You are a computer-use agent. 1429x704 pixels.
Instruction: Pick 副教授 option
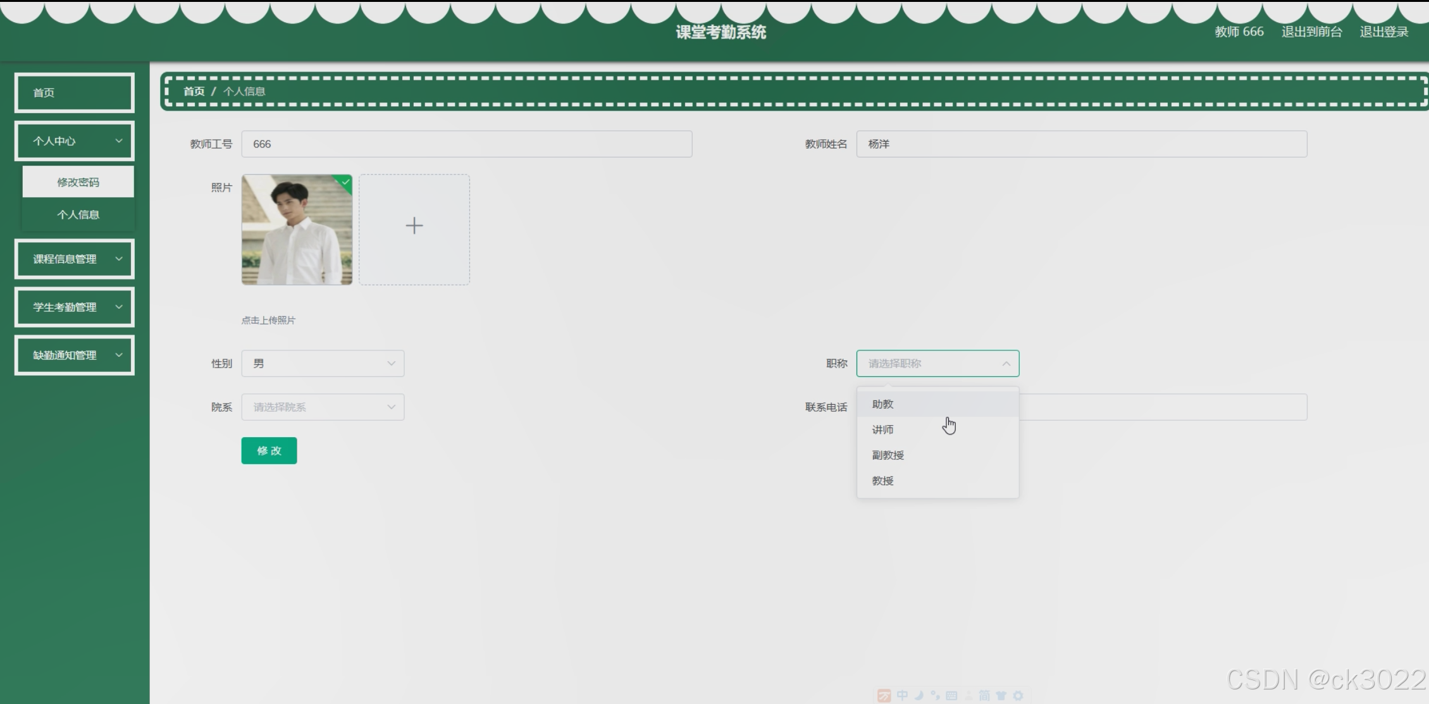(888, 455)
